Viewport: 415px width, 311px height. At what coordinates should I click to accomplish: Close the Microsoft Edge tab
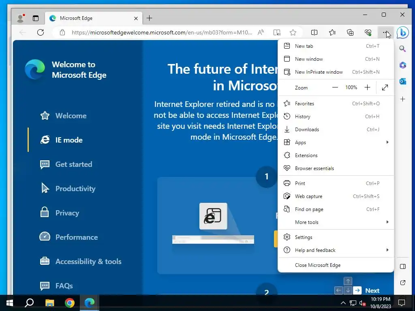136,18
